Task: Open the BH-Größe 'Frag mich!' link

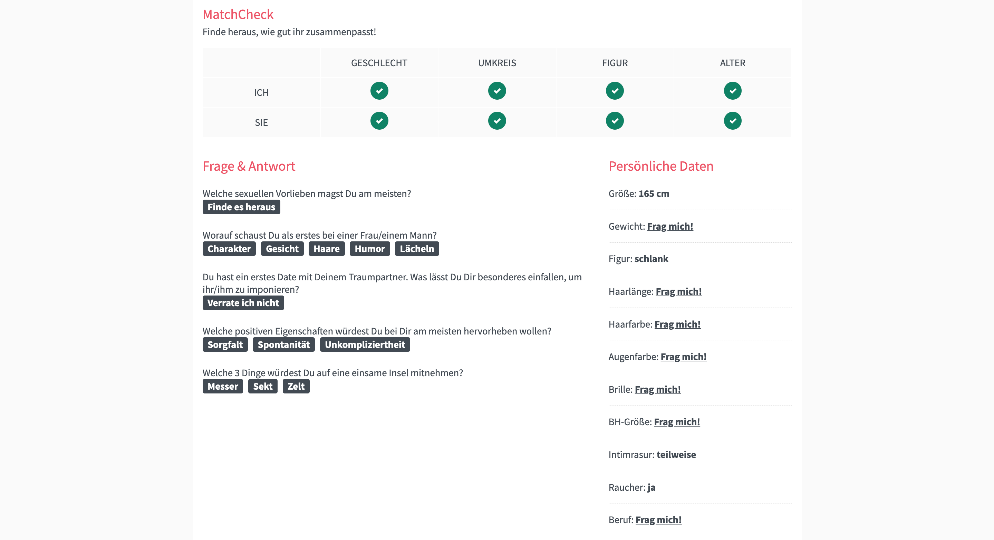Action: pyautogui.click(x=677, y=422)
